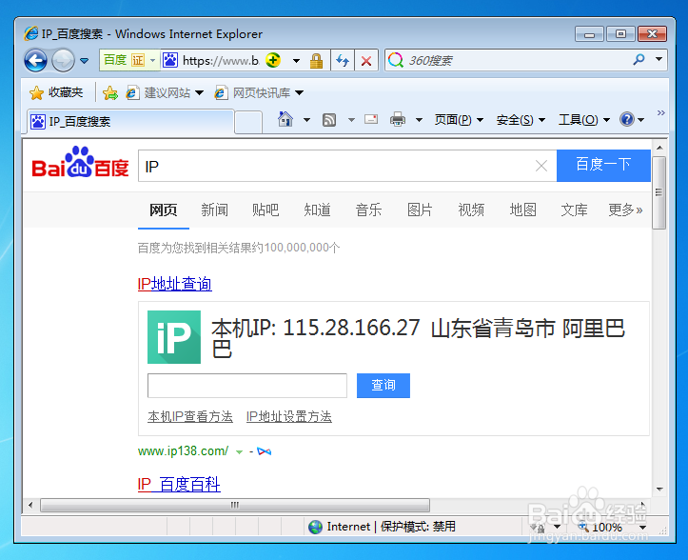The width and height of the screenshot is (688, 560).
Task: Switch to the 新闻 tab
Action: tap(214, 210)
